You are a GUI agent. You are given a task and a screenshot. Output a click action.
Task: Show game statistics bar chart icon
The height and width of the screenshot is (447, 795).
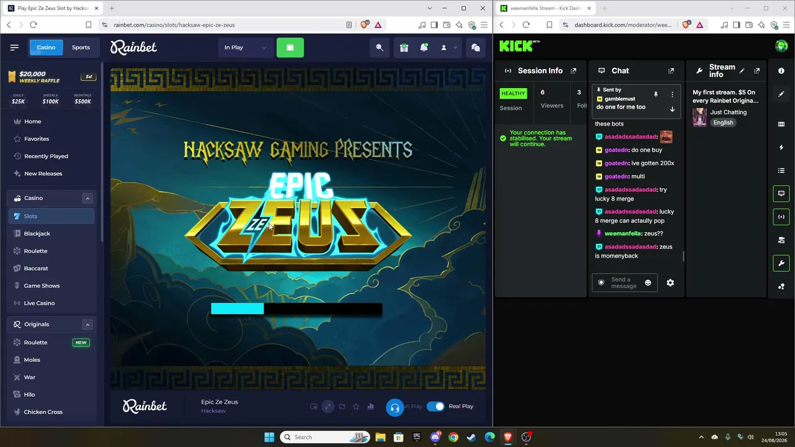click(371, 407)
